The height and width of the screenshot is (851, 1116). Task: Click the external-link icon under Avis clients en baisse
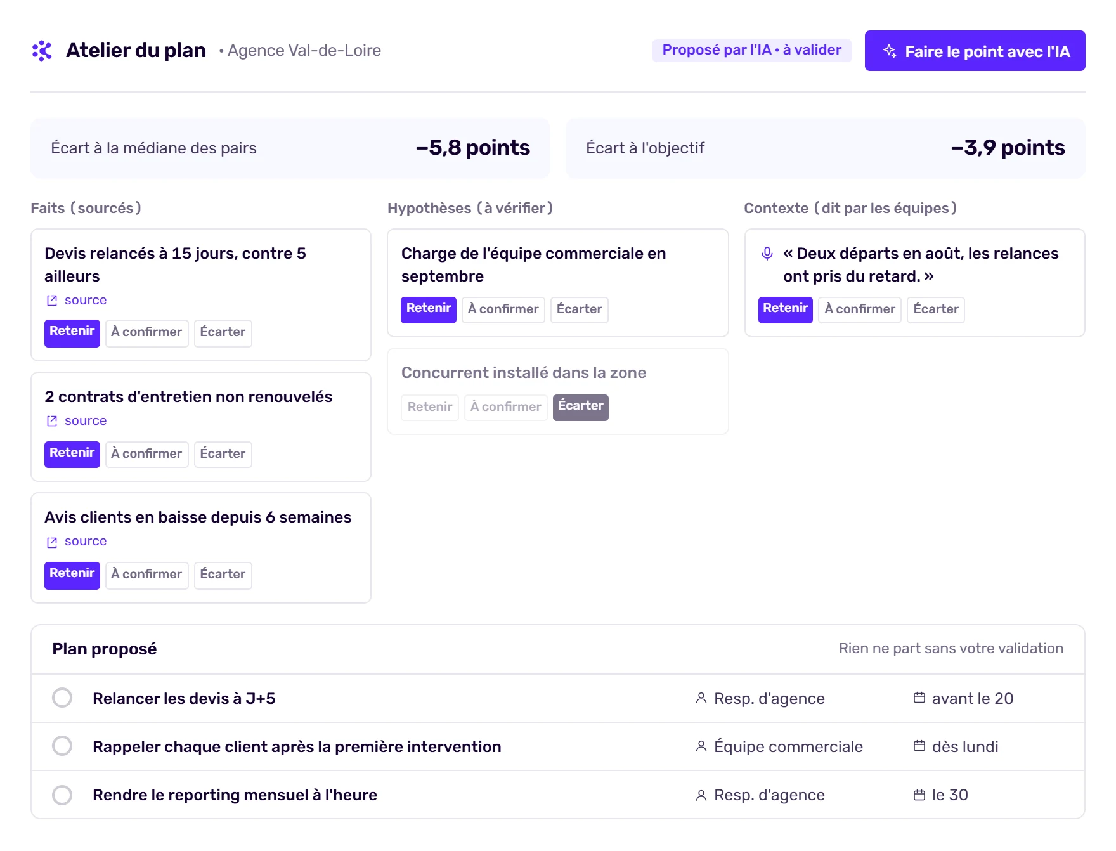(x=52, y=542)
